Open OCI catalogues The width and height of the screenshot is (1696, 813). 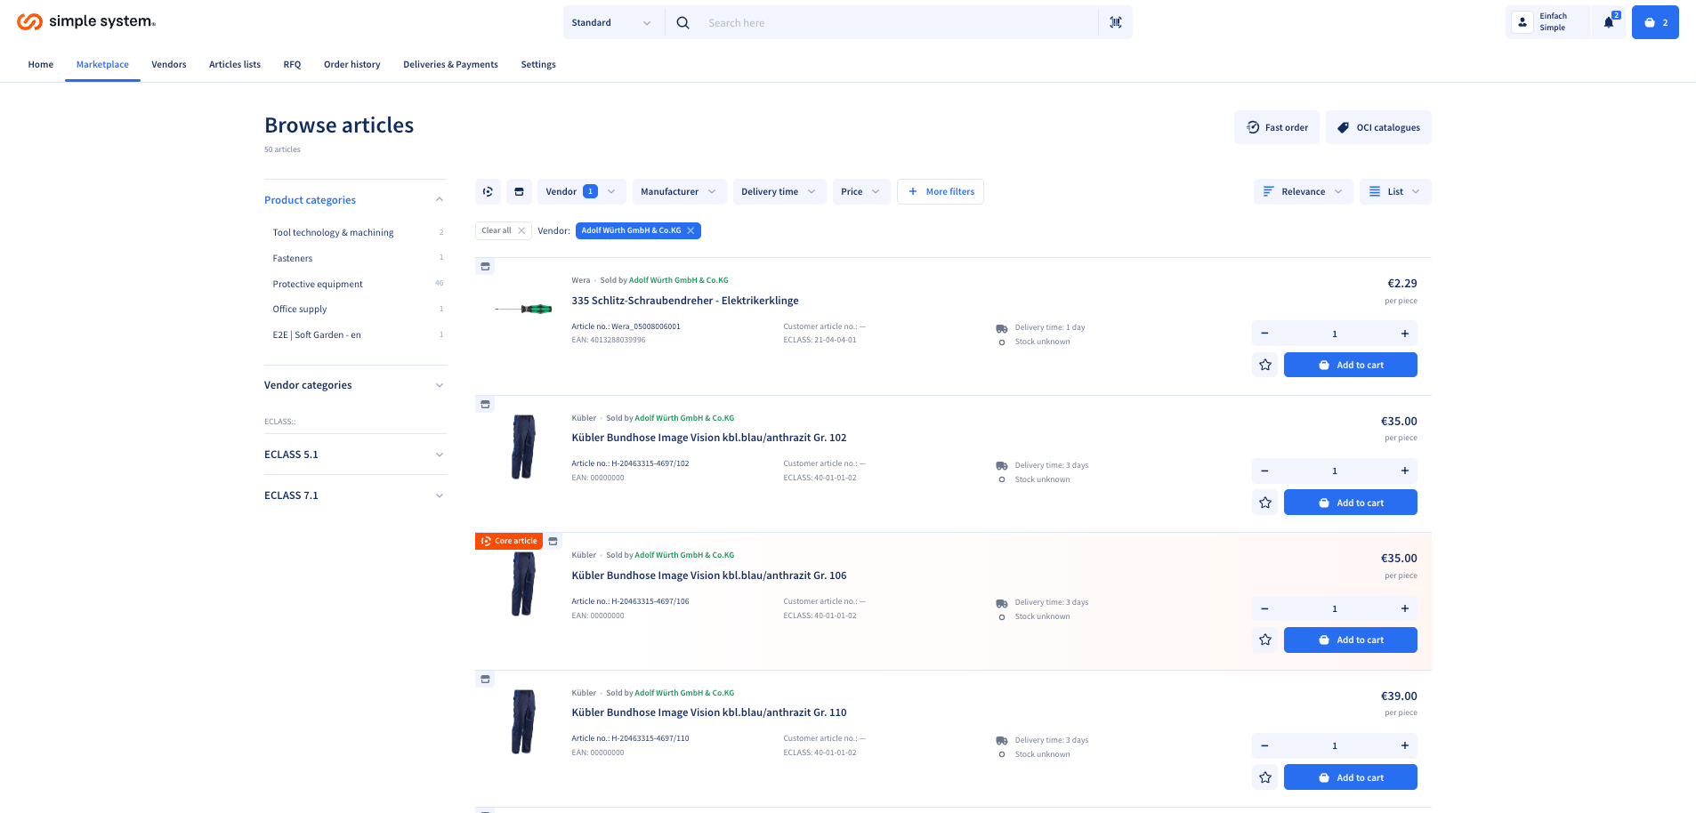click(1377, 127)
